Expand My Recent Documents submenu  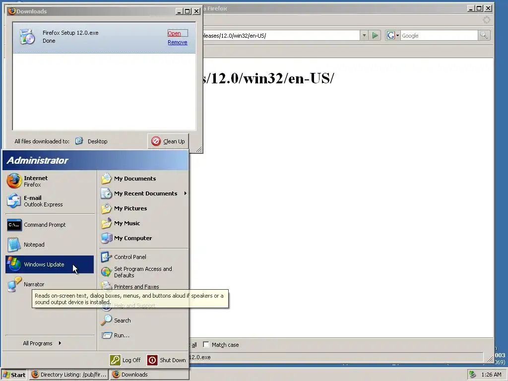(x=144, y=193)
